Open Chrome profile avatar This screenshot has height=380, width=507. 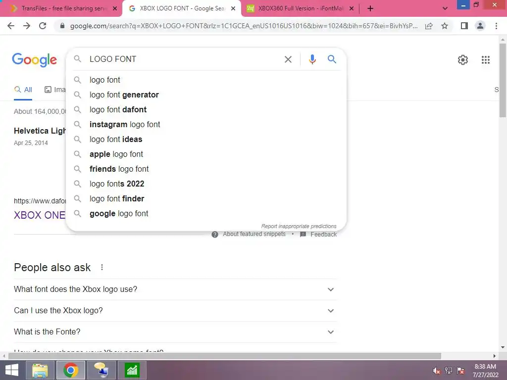coord(480,26)
